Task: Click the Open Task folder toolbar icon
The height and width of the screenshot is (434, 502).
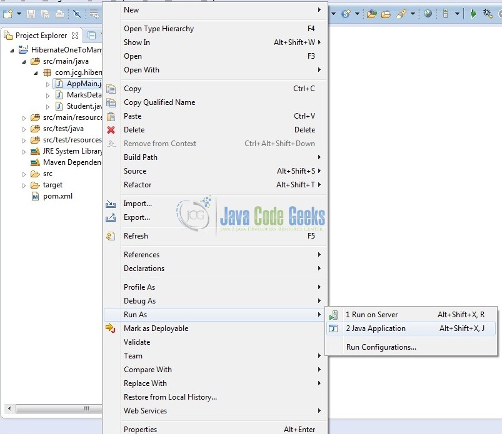Action: pyautogui.click(x=386, y=14)
